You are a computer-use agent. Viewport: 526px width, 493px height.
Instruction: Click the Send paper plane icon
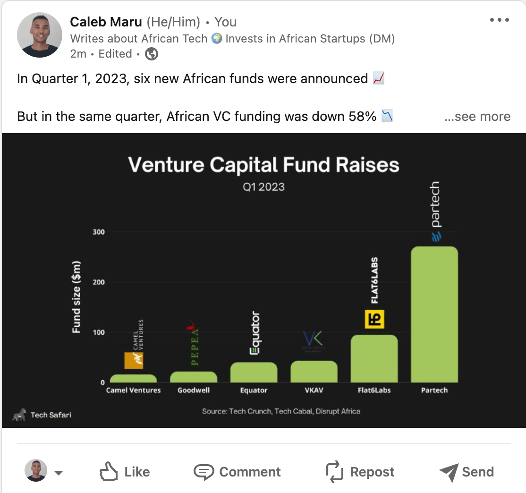449,472
